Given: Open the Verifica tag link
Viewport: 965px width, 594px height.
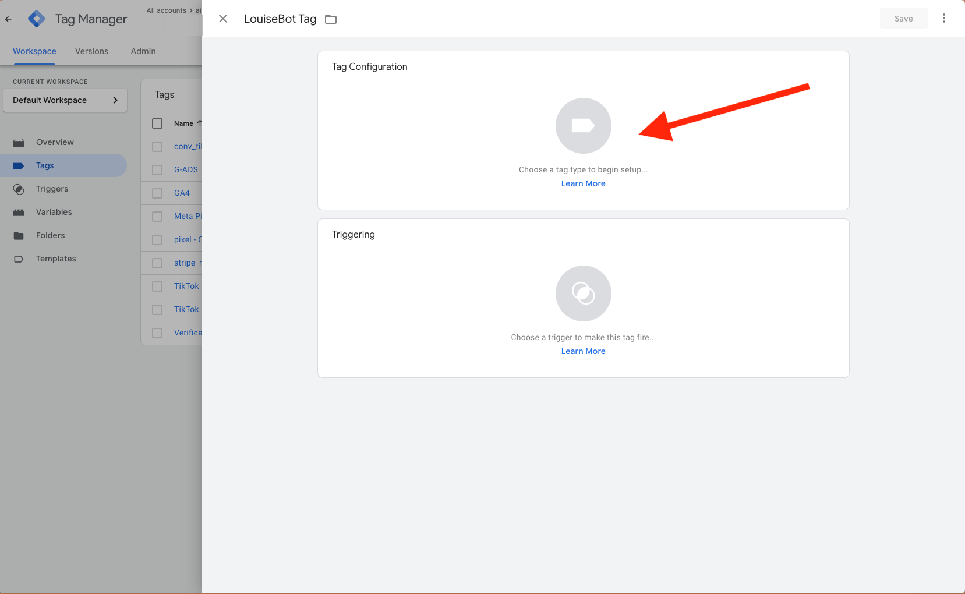Looking at the screenshot, I should click(188, 333).
